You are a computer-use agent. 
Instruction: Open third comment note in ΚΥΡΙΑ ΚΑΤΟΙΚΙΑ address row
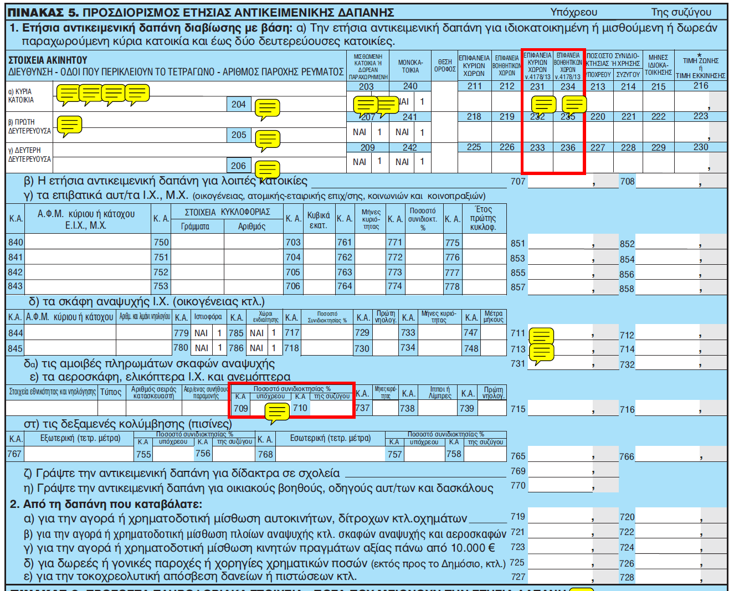(x=114, y=95)
